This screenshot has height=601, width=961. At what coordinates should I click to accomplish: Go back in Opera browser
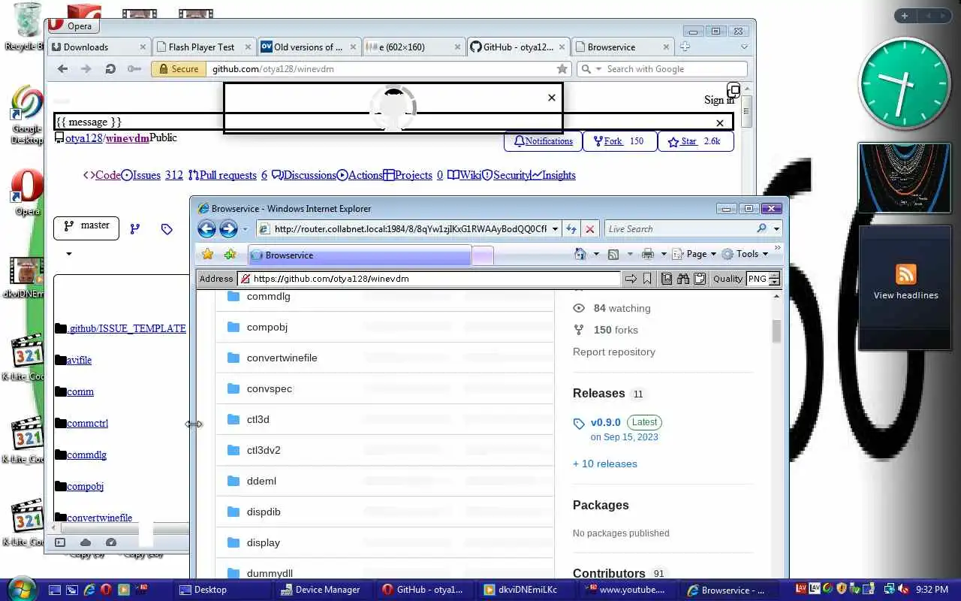62,68
